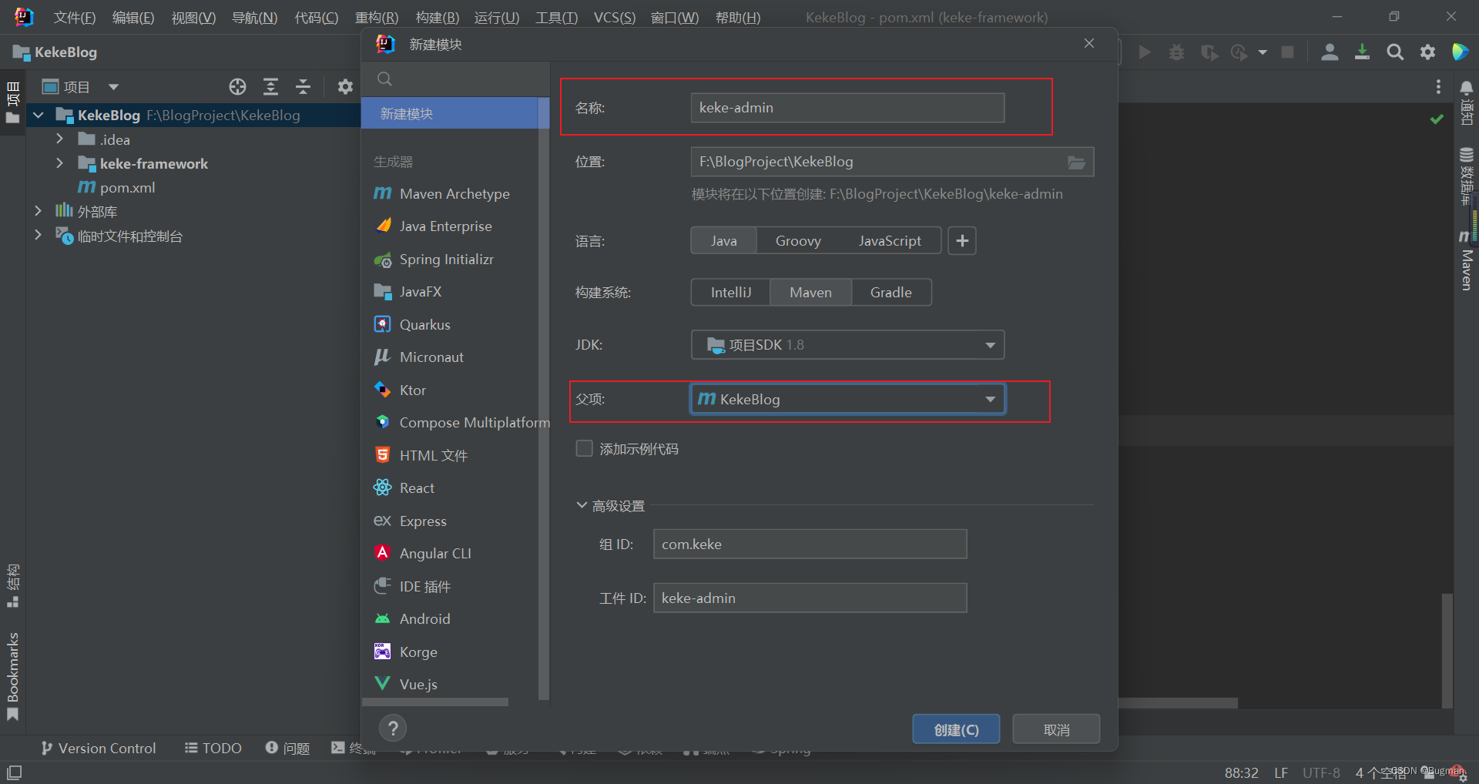Image resolution: width=1479 pixels, height=784 pixels.
Task: Click the 取消 button
Action: click(x=1056, y=729)
